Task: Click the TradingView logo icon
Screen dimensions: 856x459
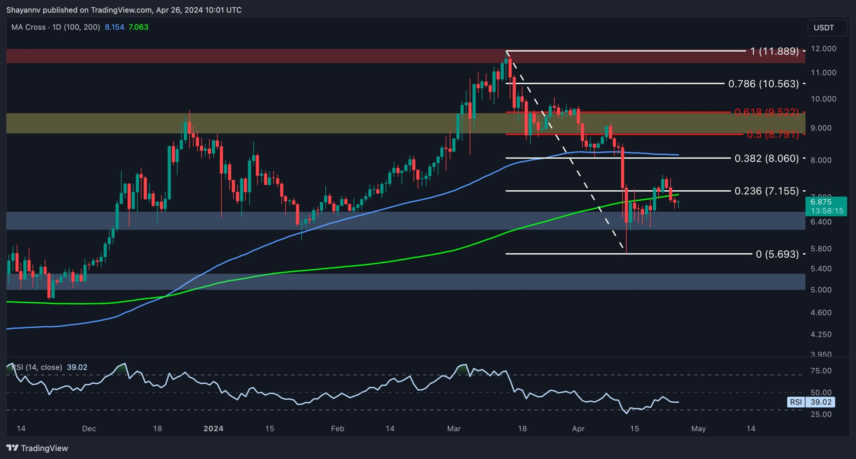Action: (12, 448)
